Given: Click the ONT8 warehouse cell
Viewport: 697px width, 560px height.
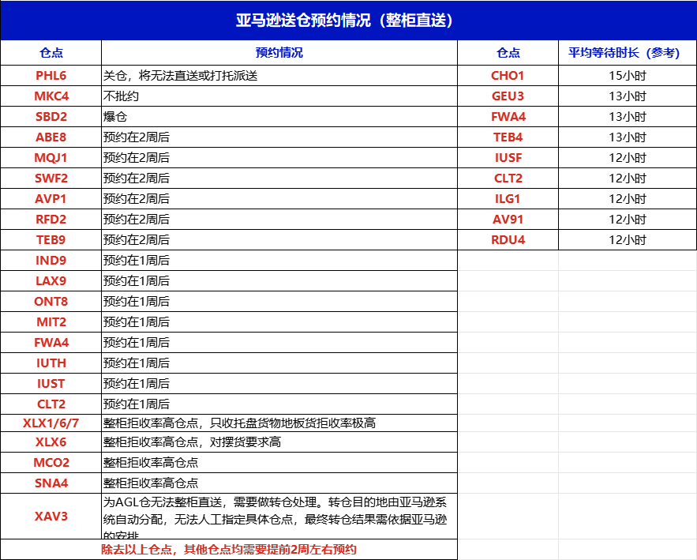Looking at the screenshot, I should tap(51, 302).
